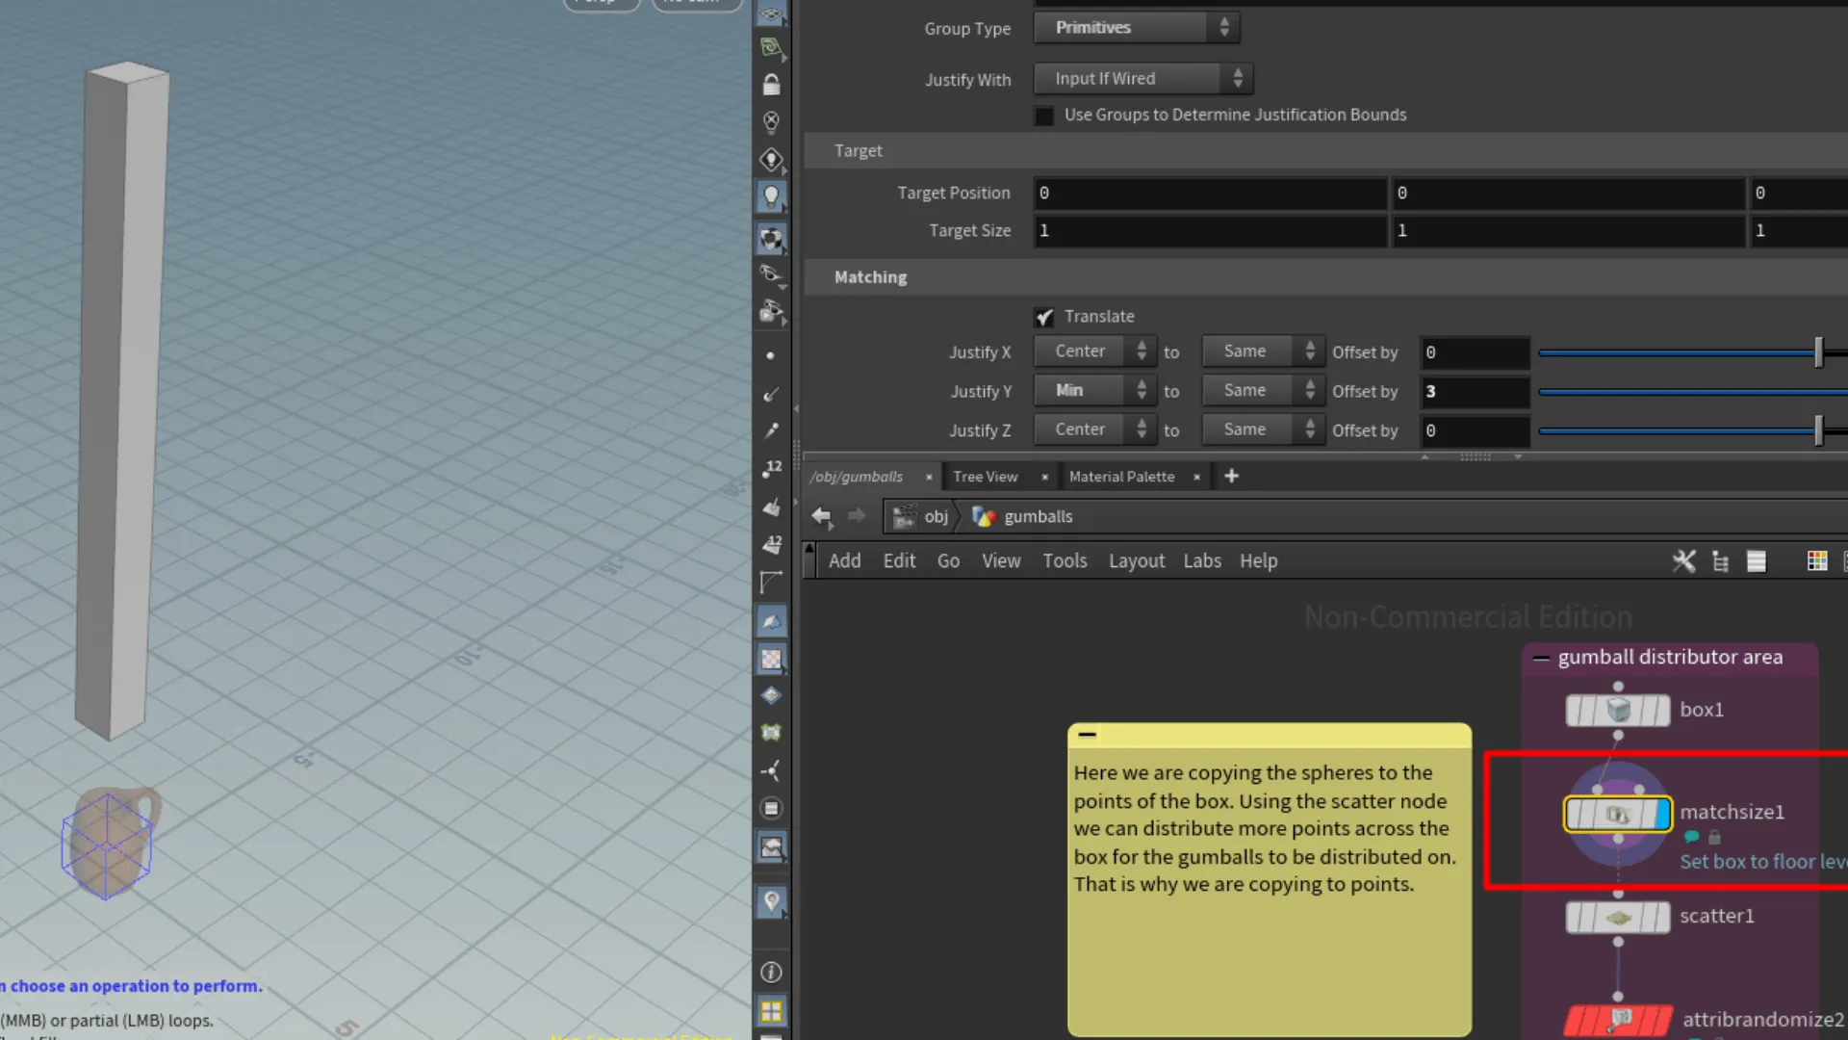
Task: Open the Tools menu in the network editor
Action: [x=1065, y=560]
